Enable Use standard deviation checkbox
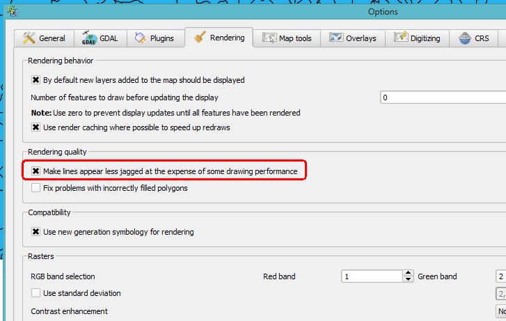Viewport: 506px width, 321px height. (35, 293)
